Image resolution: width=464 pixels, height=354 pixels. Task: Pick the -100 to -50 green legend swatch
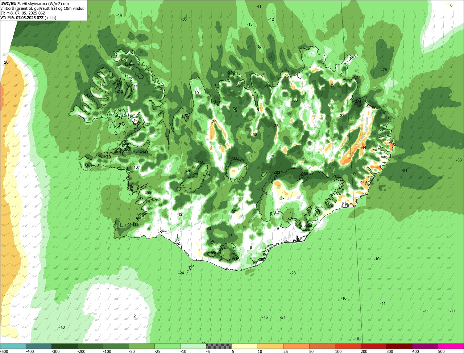(116, 346)
